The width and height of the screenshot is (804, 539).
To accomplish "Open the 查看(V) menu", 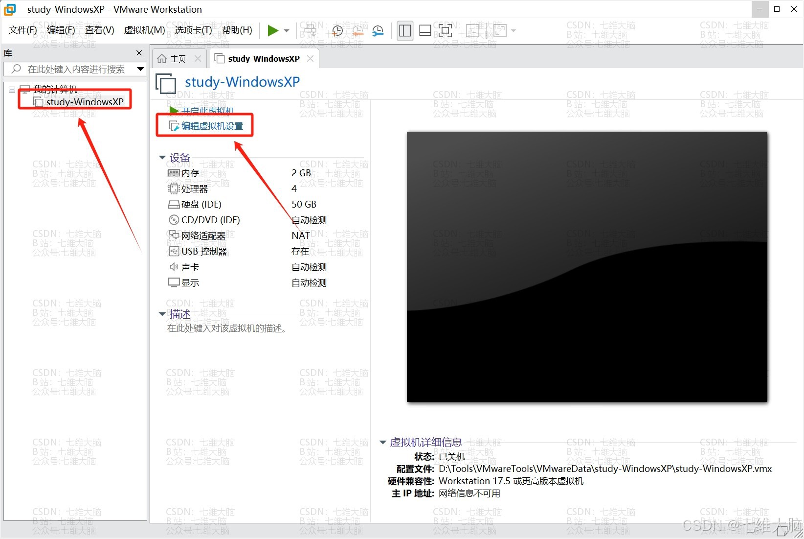I will coord(100,30).
